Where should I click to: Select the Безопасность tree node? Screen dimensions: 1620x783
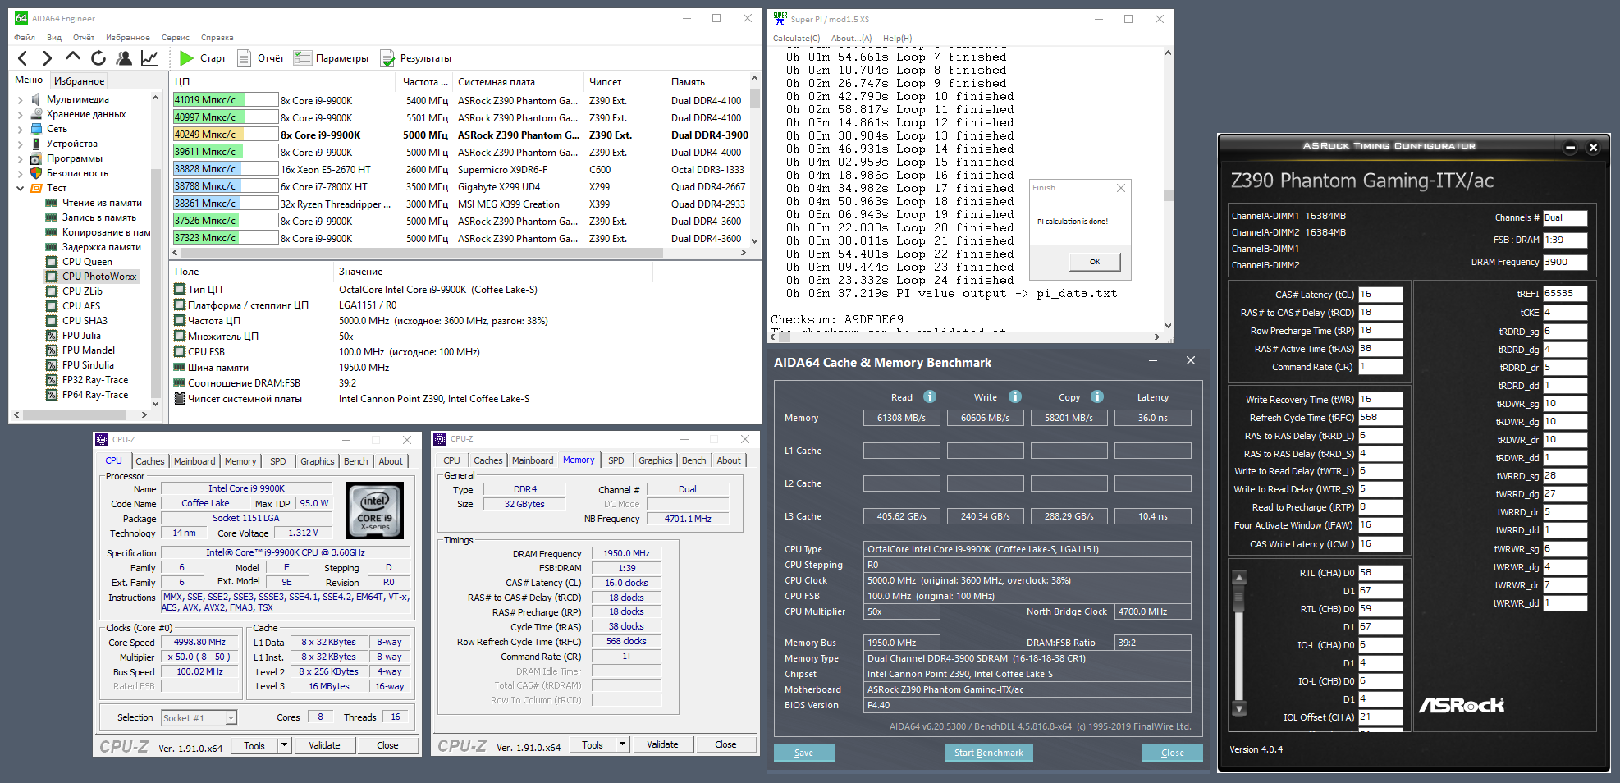coord(77,173)
